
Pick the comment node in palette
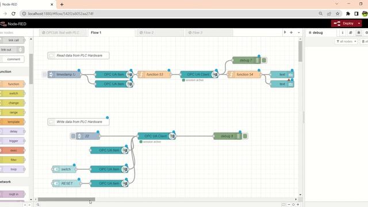click(12, 59)
